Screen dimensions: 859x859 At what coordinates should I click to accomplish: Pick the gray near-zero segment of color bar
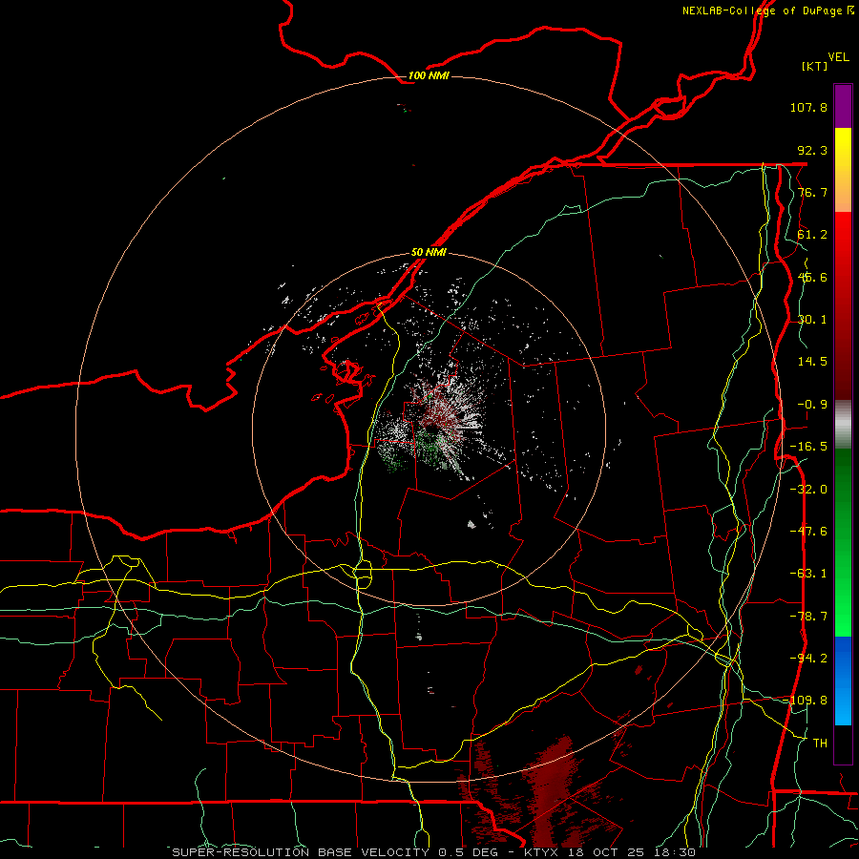click(843, 424)
